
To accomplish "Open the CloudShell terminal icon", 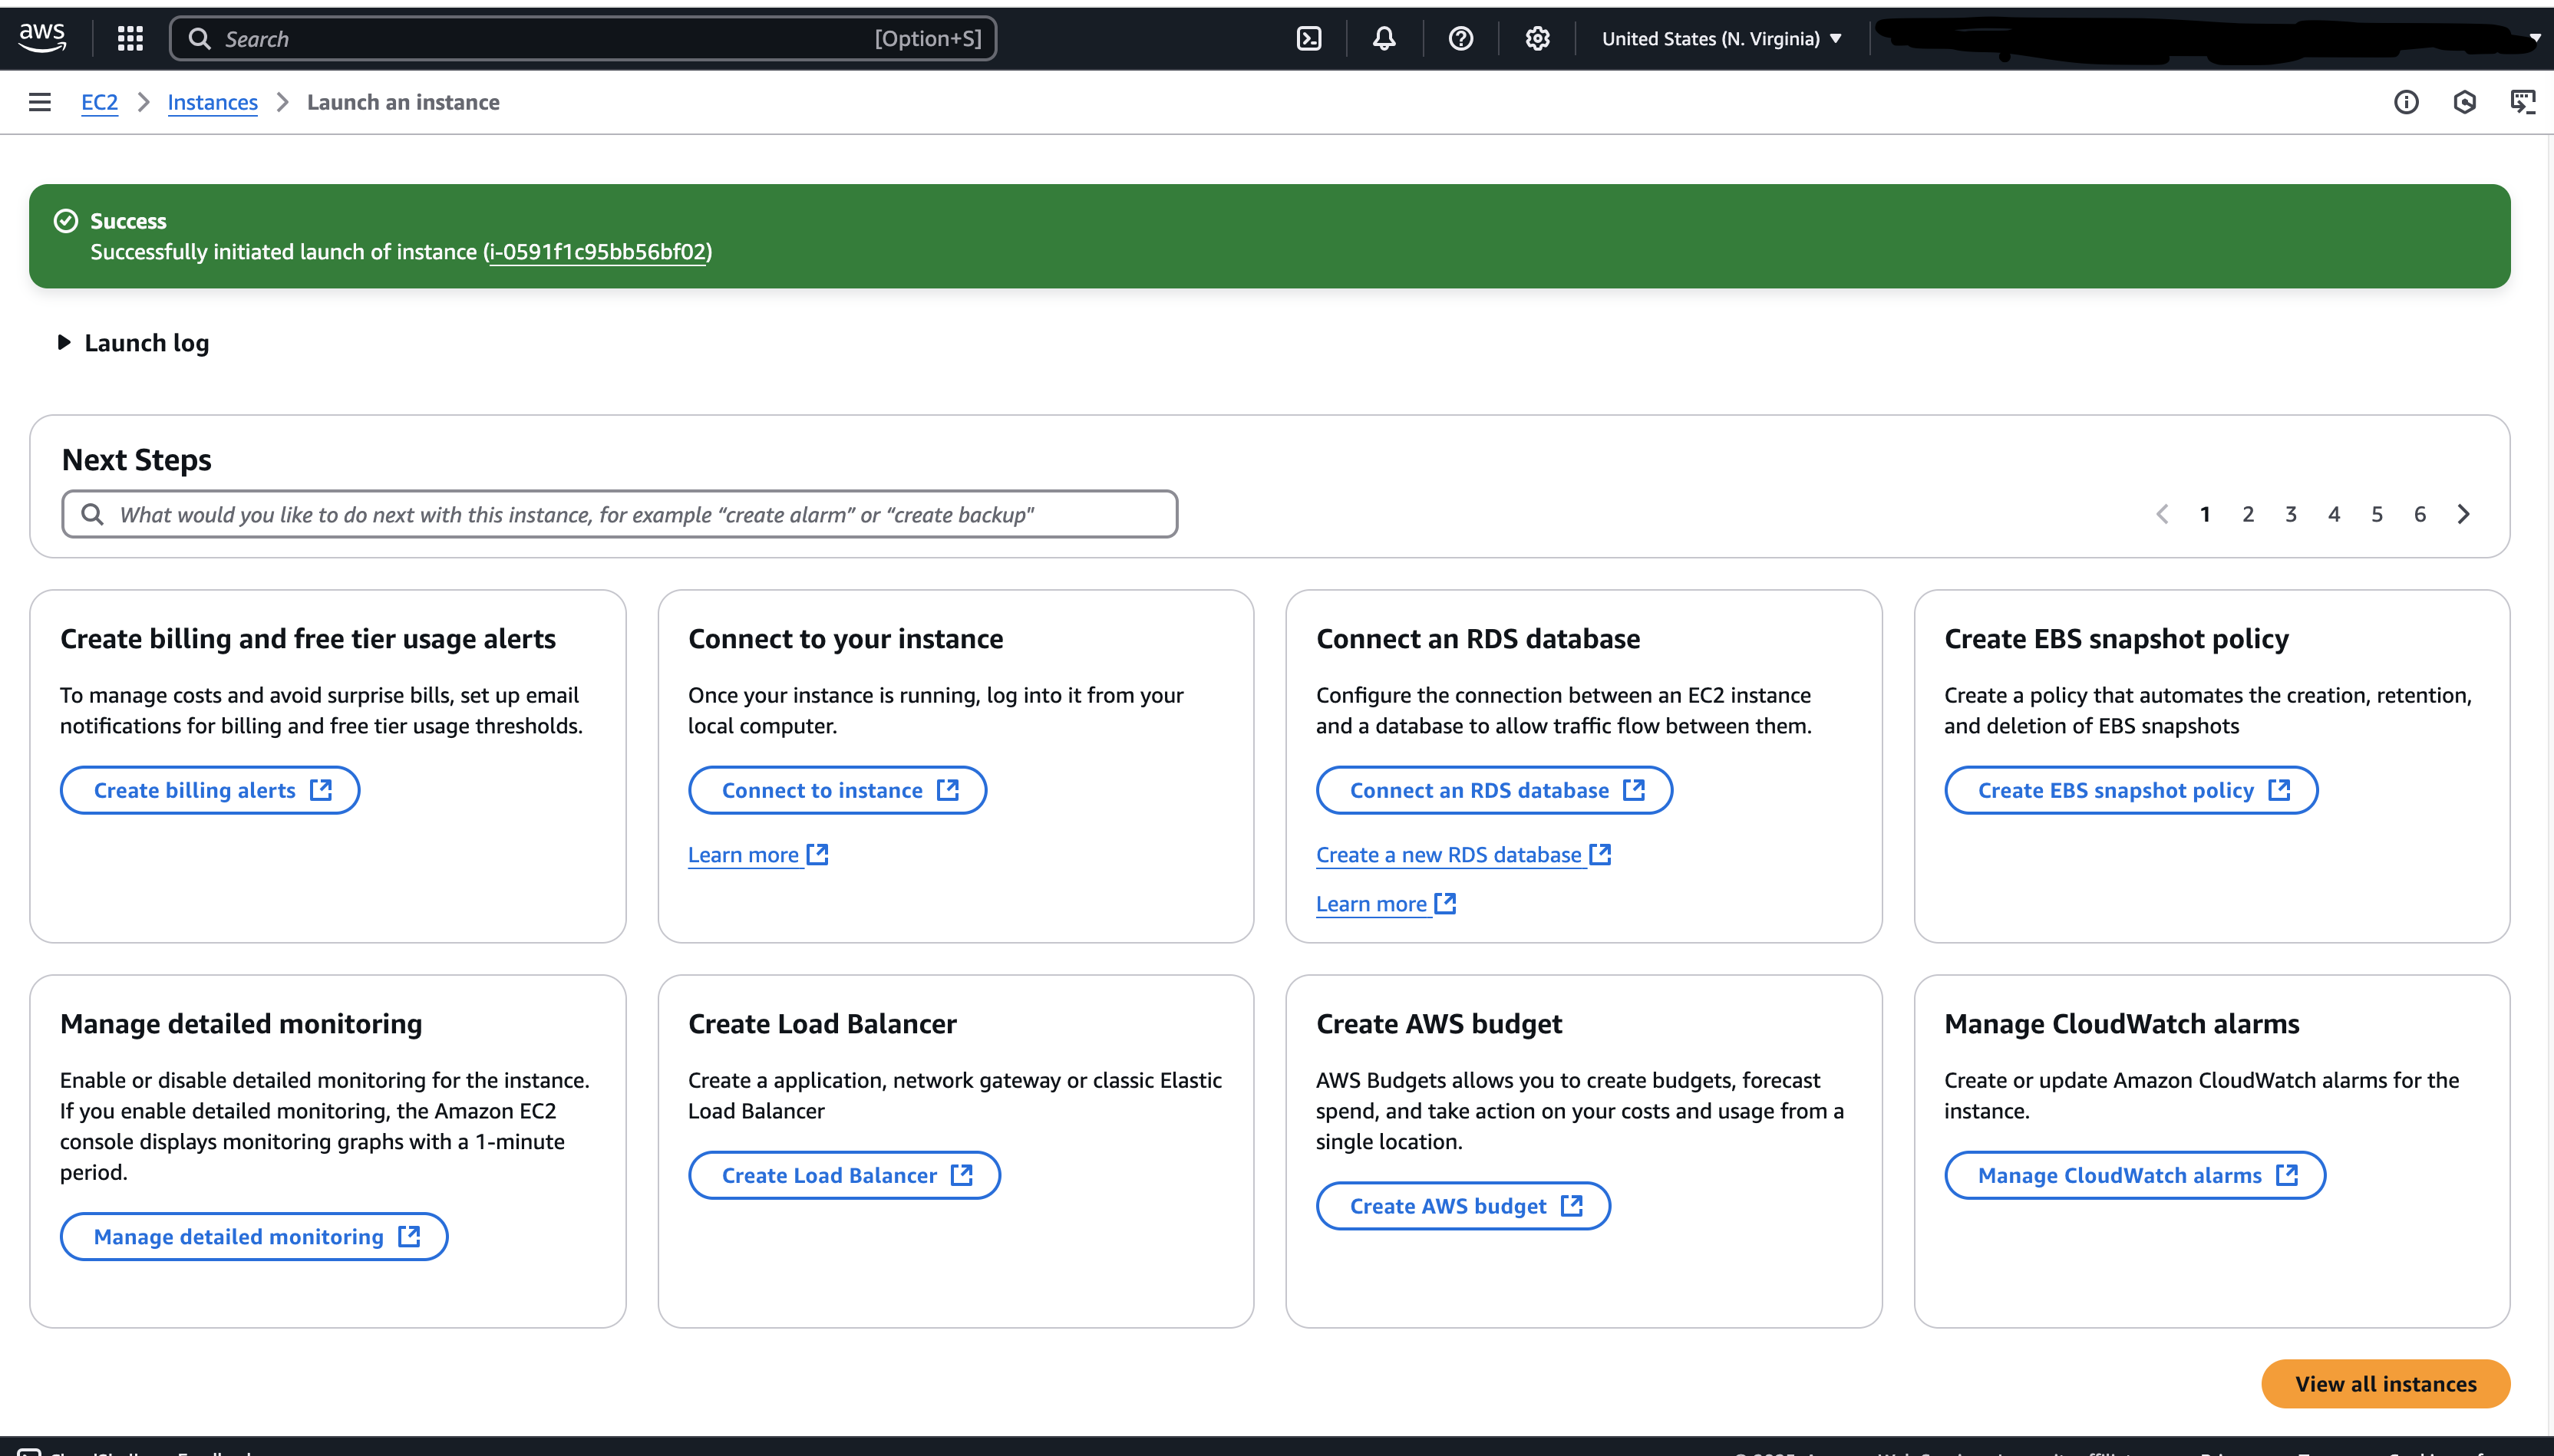I will coord(1308,38).
